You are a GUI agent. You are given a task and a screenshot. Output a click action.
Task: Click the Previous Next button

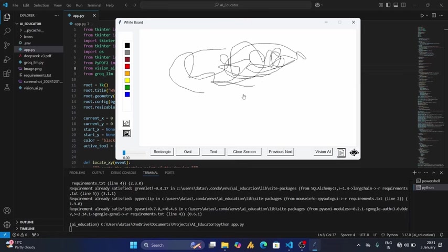pos(281,152)
